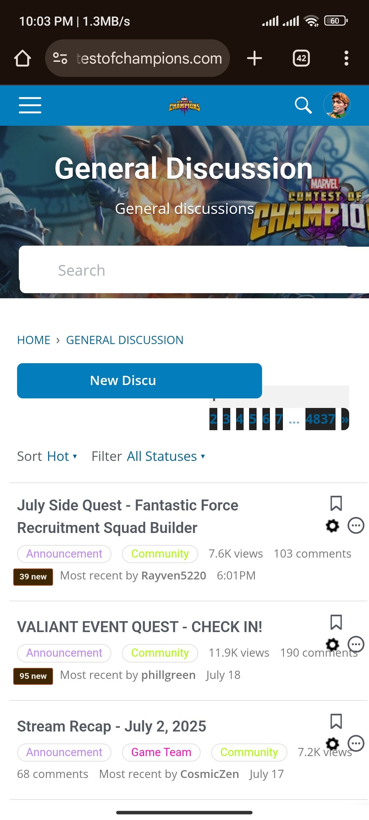Open more options for VALIANT EVENT QUEST
Screen dimensions: 369x820
click(x=356, y=644)
